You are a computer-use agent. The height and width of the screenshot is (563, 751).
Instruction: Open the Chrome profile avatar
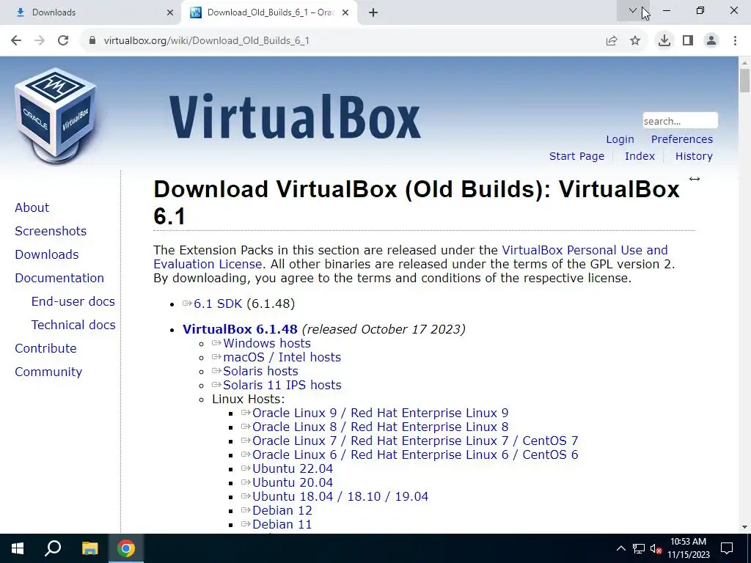[711, 41]
